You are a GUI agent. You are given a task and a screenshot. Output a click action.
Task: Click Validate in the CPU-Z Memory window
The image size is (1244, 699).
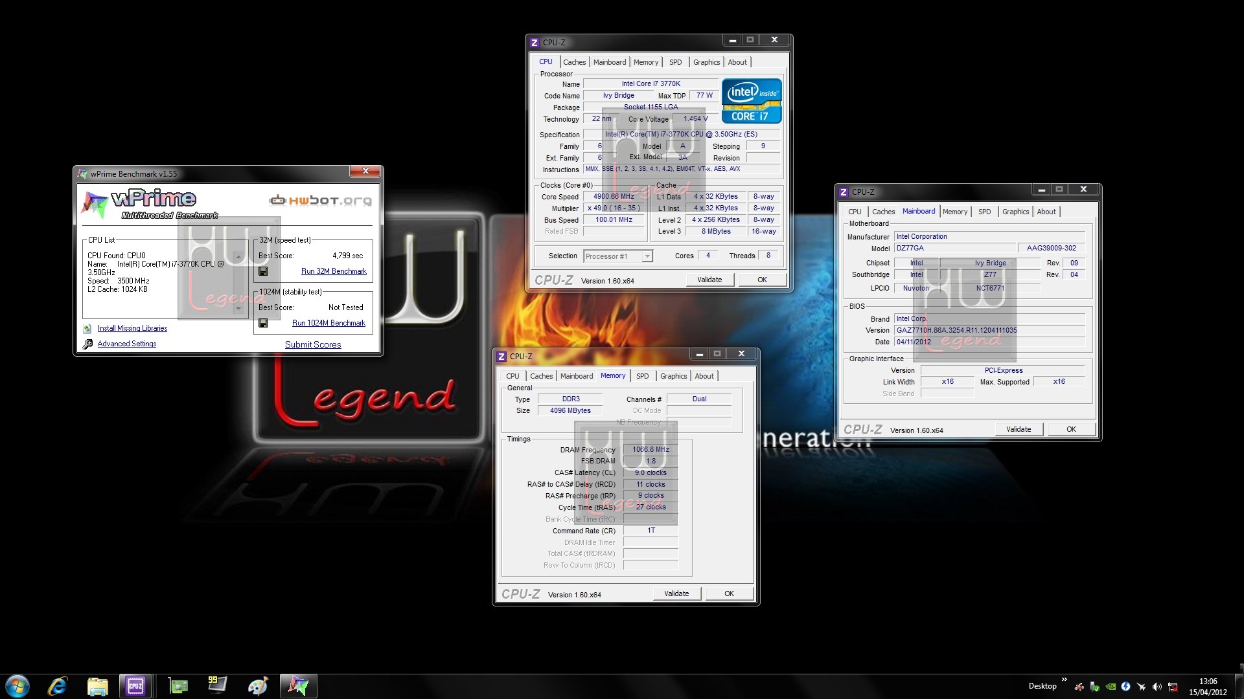coord(676,594)
